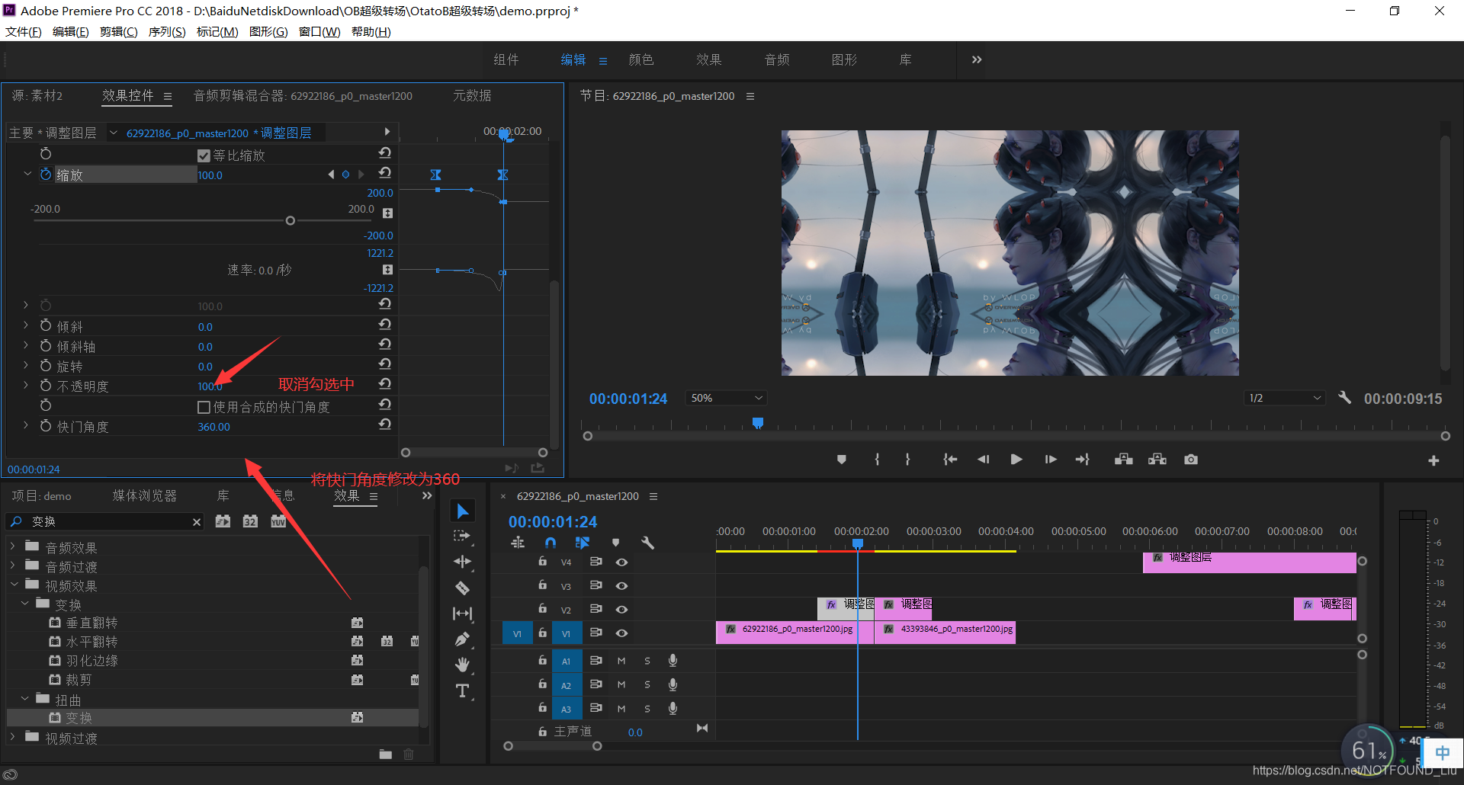Screen dimensions: 1464x785
Task: Uncheck 等比缩放 uniform scale checkbox
Action: click(204, 155)
